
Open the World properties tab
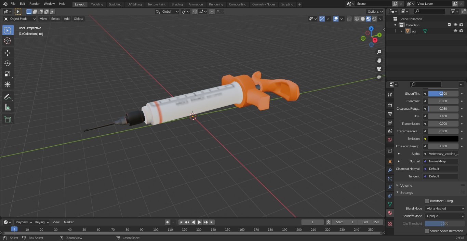[390, 139]
